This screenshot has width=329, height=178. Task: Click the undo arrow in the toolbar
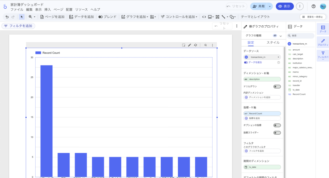[7, 17]
